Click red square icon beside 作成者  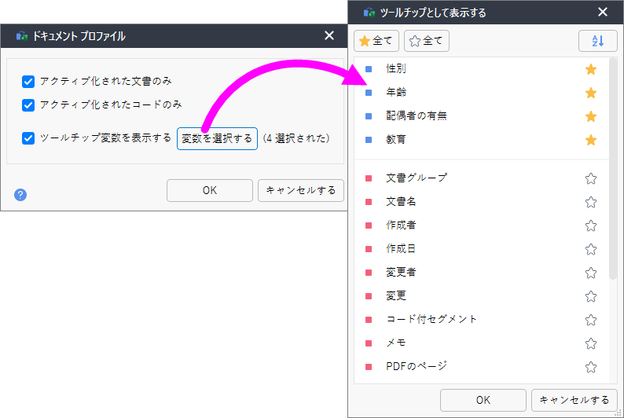369,225
